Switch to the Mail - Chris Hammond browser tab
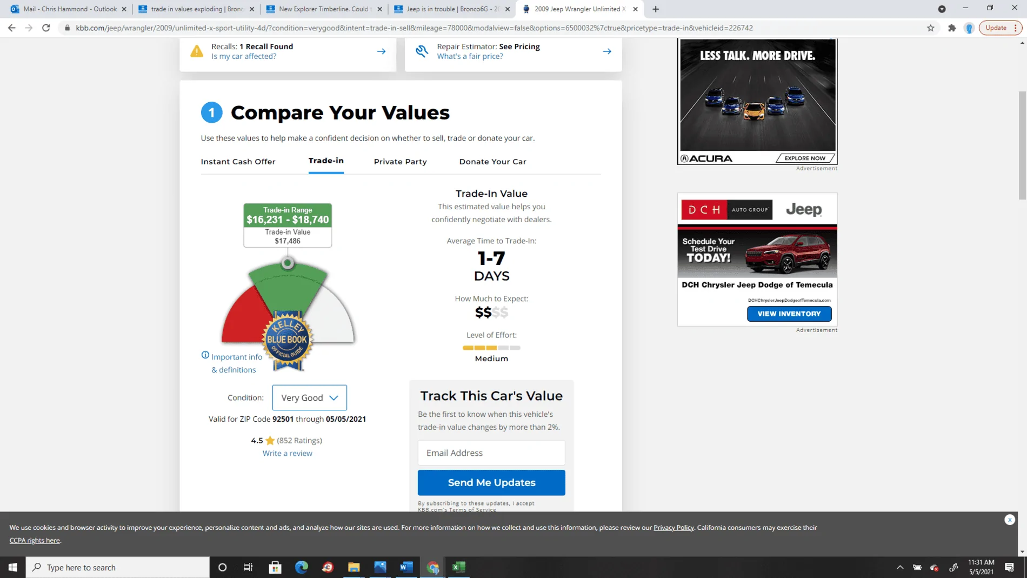 click(68, 9)
